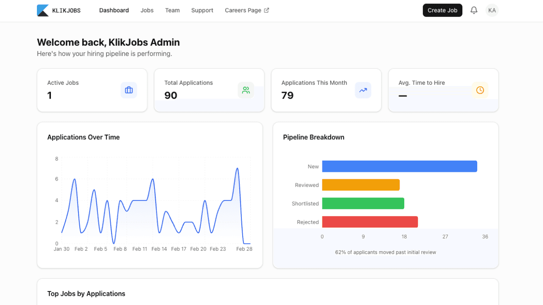Click the Applications Over Time line chart
Viewport: 543px width, 305px height.
point(153,199)
